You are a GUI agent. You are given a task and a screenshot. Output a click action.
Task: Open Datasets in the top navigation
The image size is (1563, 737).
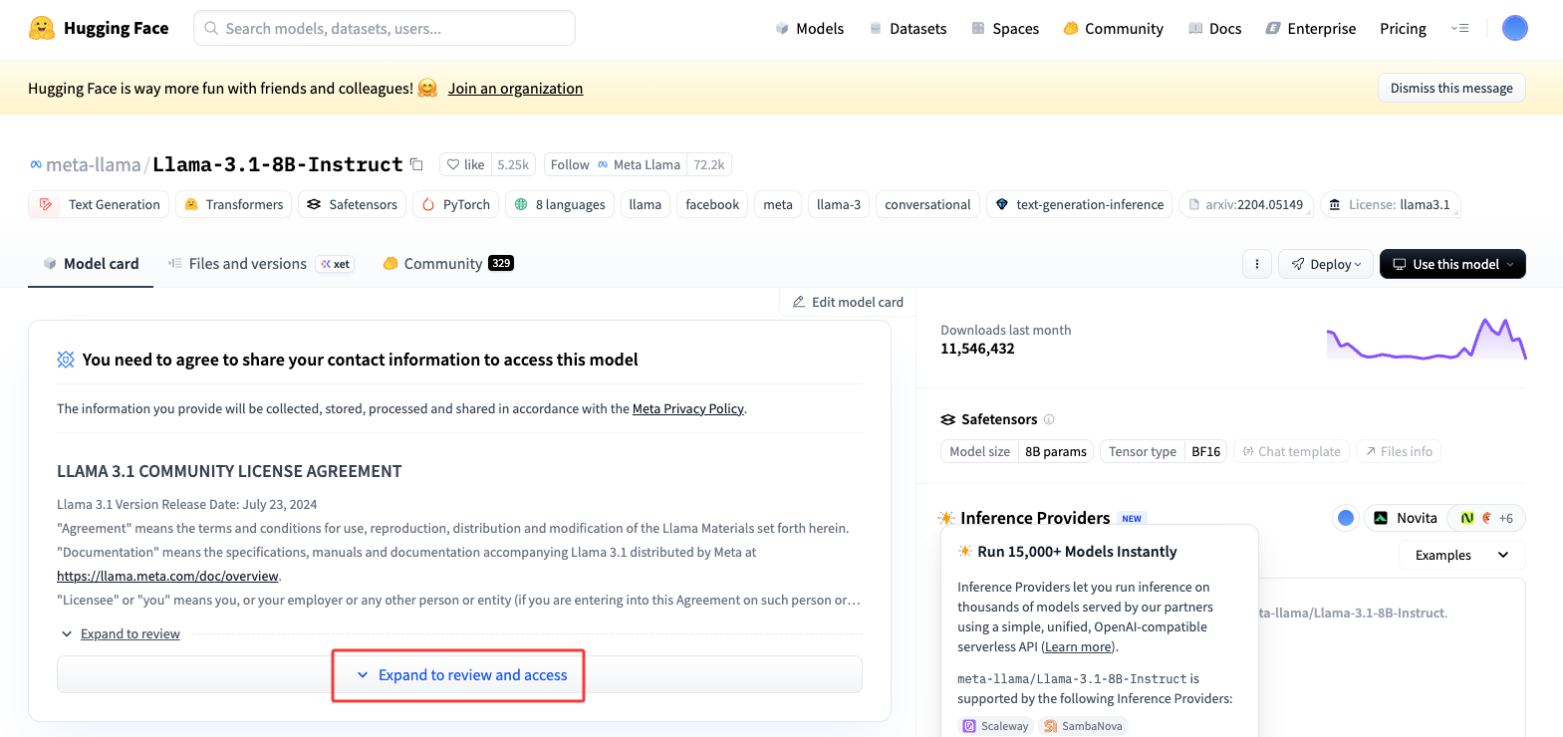[908, 29]
